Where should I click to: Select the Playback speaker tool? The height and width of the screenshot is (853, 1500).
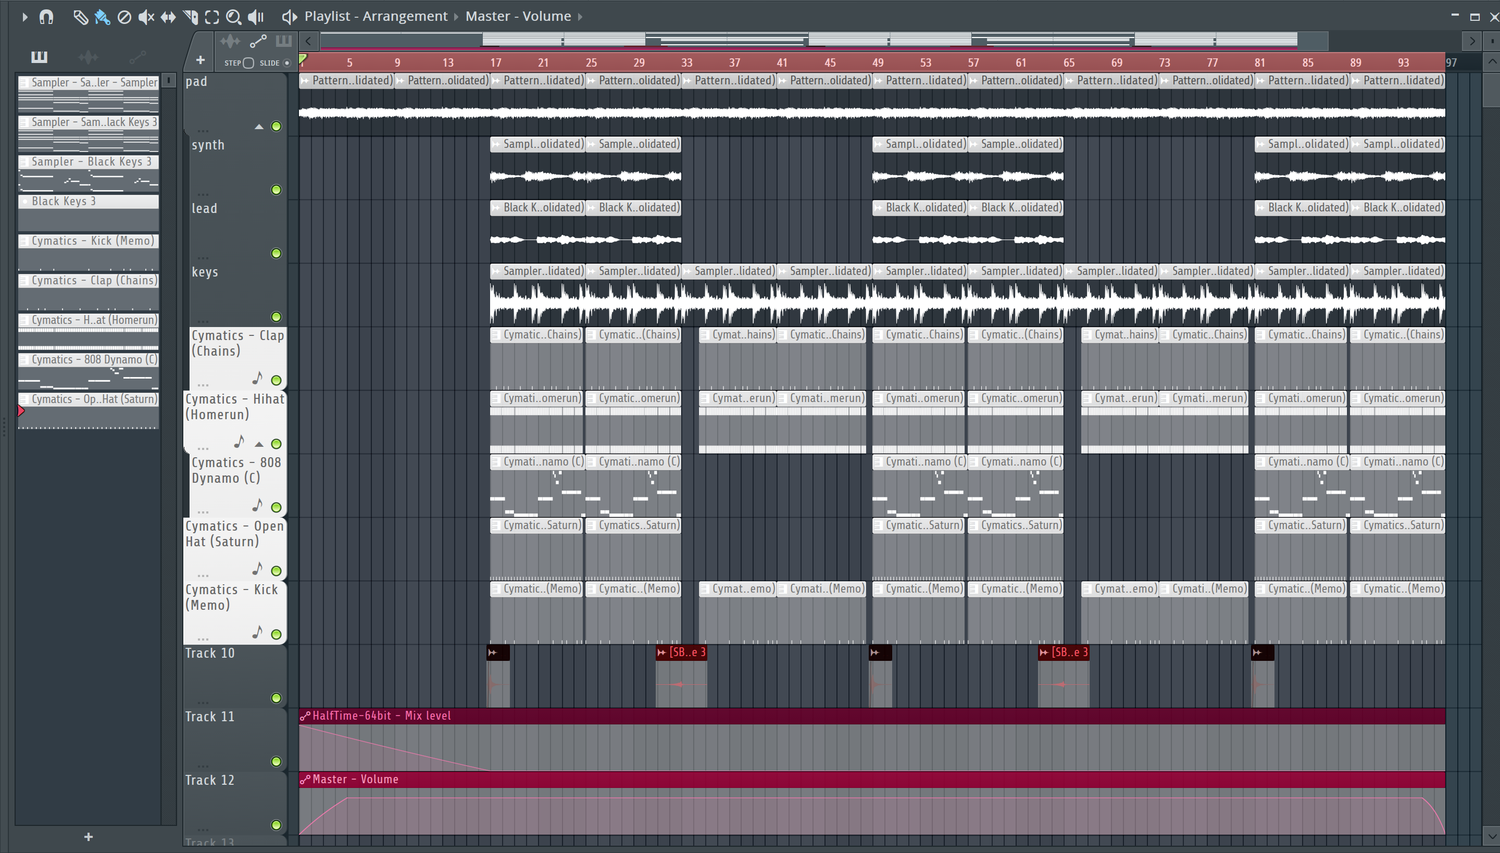pos(255,17)
